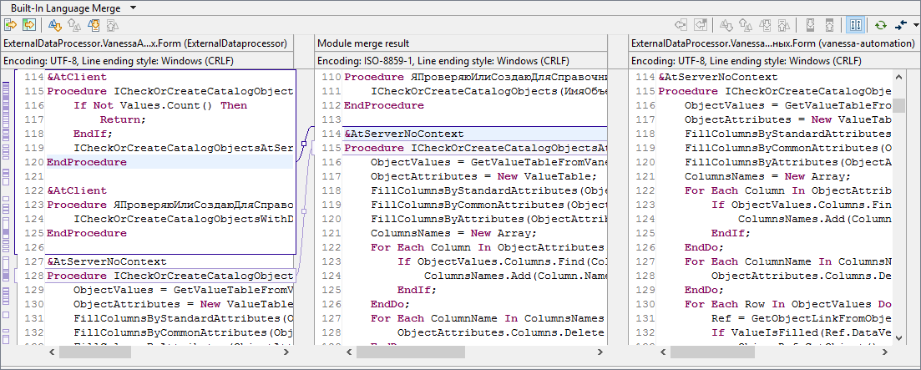The image size is (921, 370).
Task: Click the small connector square at line 120
Action: point(304,144)
